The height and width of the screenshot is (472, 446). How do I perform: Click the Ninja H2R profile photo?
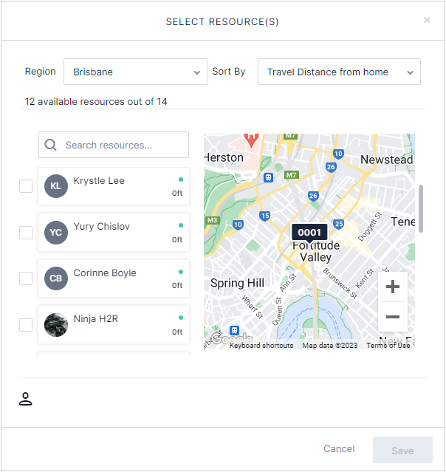[56, 325]
